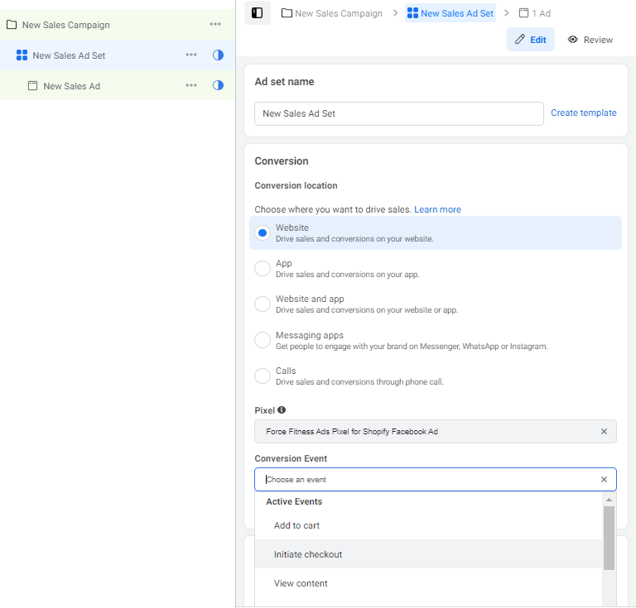Image resolution: width=636 pixels, height=608 pixels.
Task: Choose Add to cart event
Action: [x=296, y=525]
